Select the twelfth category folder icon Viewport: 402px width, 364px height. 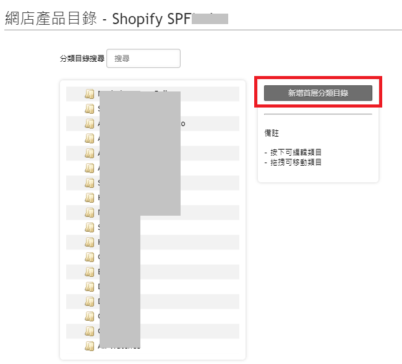click(90, 257)
